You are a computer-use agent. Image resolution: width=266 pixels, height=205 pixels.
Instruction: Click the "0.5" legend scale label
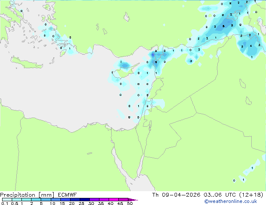point(15,203)
